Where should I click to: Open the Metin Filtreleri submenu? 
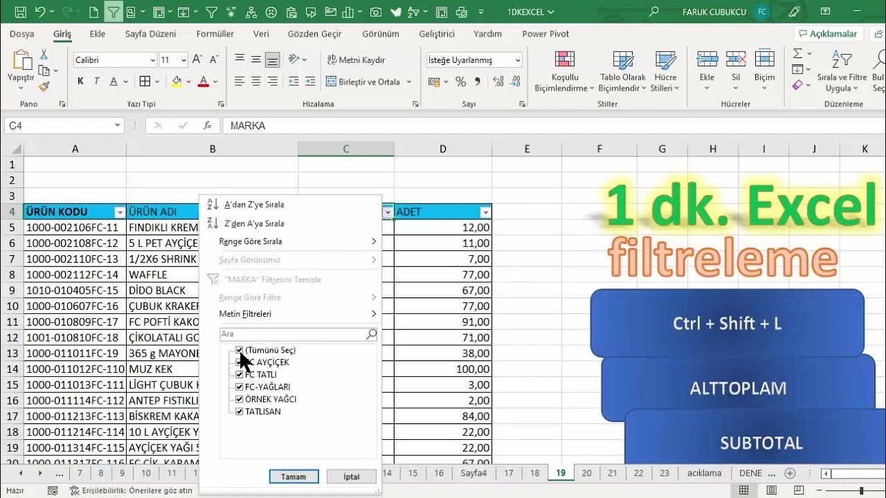pos(290,314)
